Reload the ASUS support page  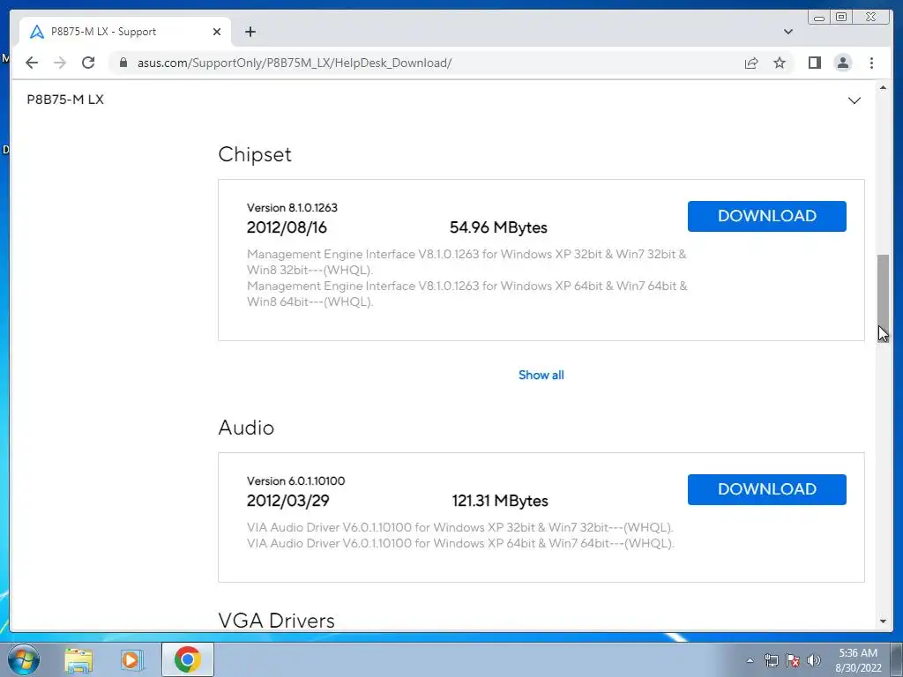point(88,63)
